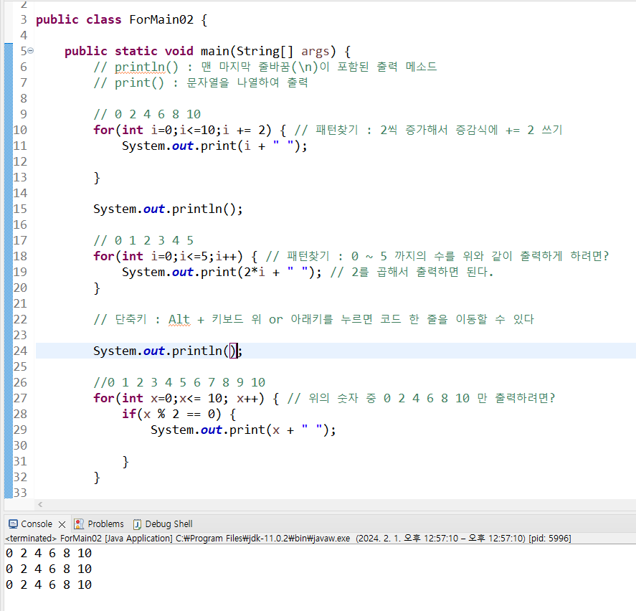Click line number 18 in the gutter
636x611 pixels.
[20, 256]
